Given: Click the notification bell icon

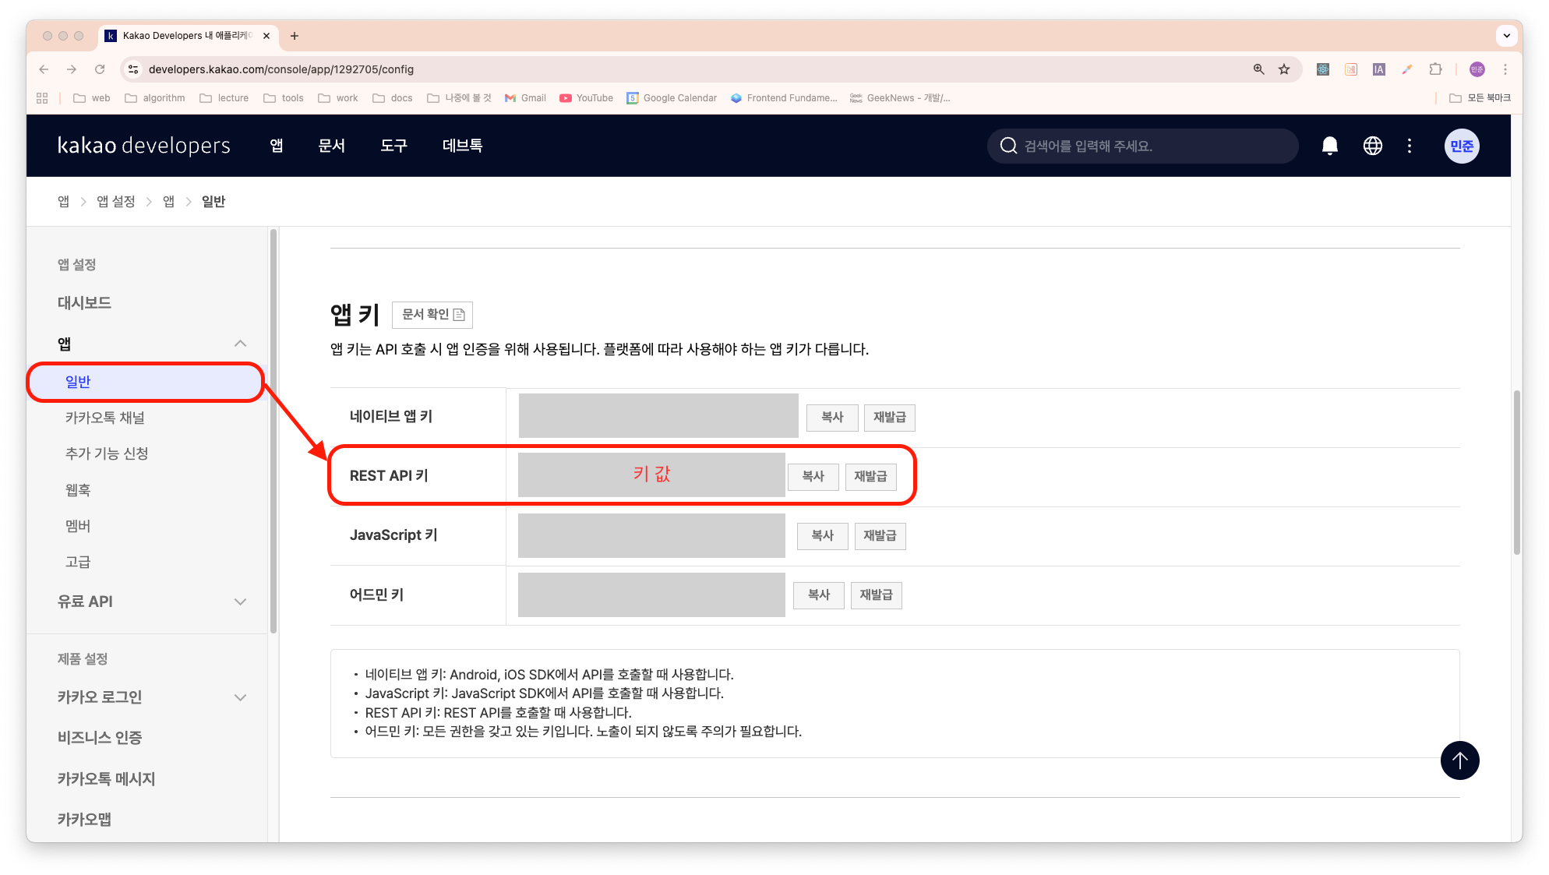Looking at the screenshot, I should [1330, 146].
